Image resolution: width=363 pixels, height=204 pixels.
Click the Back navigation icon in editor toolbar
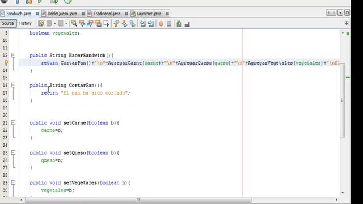pyautogui.click(x=49, y=23)
